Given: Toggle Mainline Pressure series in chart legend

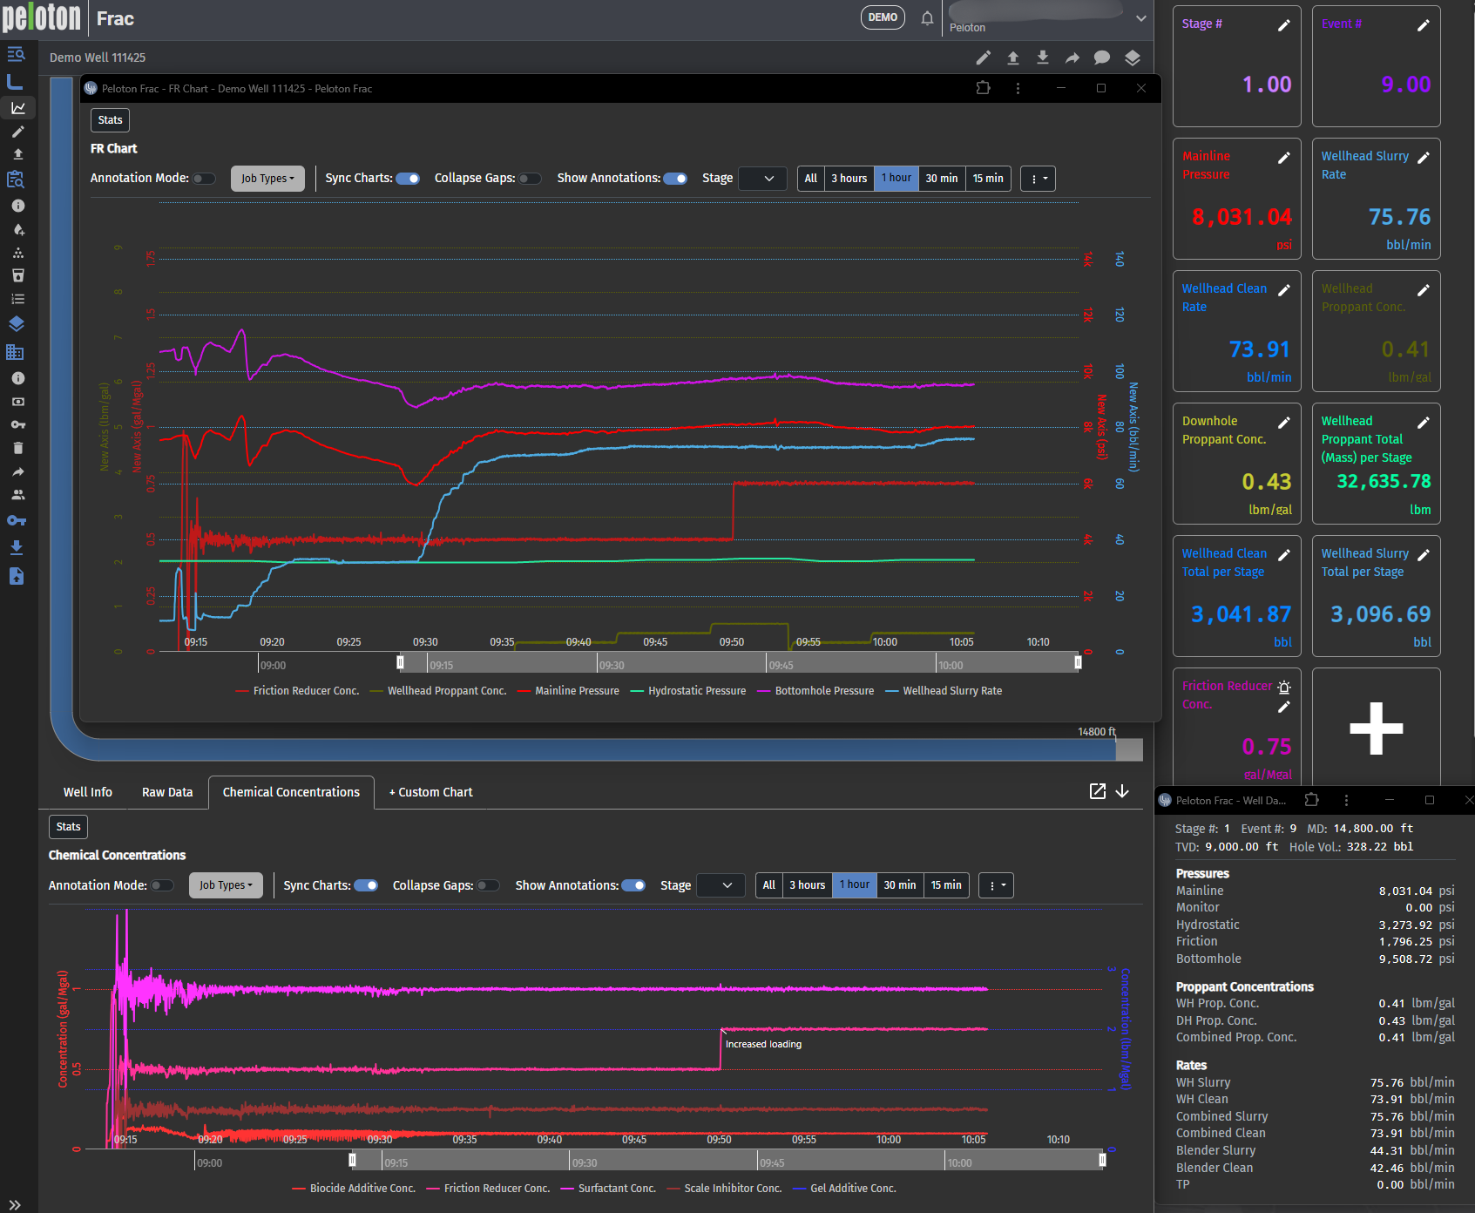Looking at the screenshot, I should 576,691.
